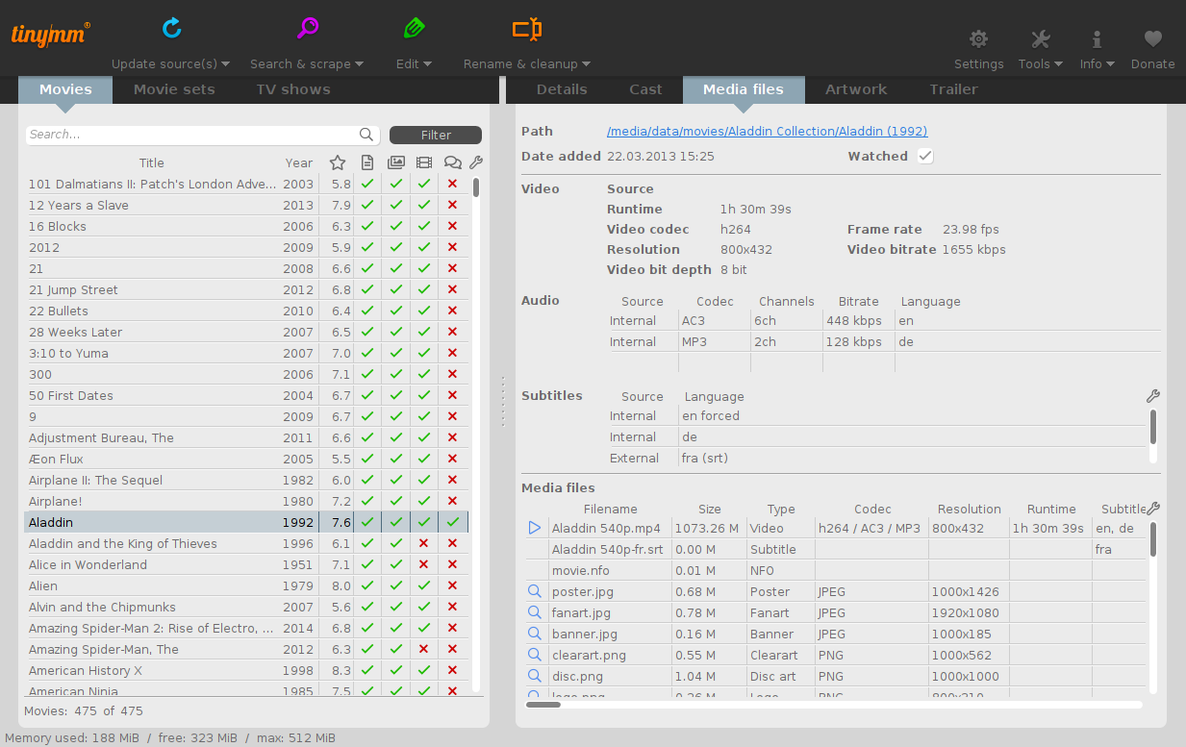Open the Details tab
Screen dimensions: 1186x747
562,89
